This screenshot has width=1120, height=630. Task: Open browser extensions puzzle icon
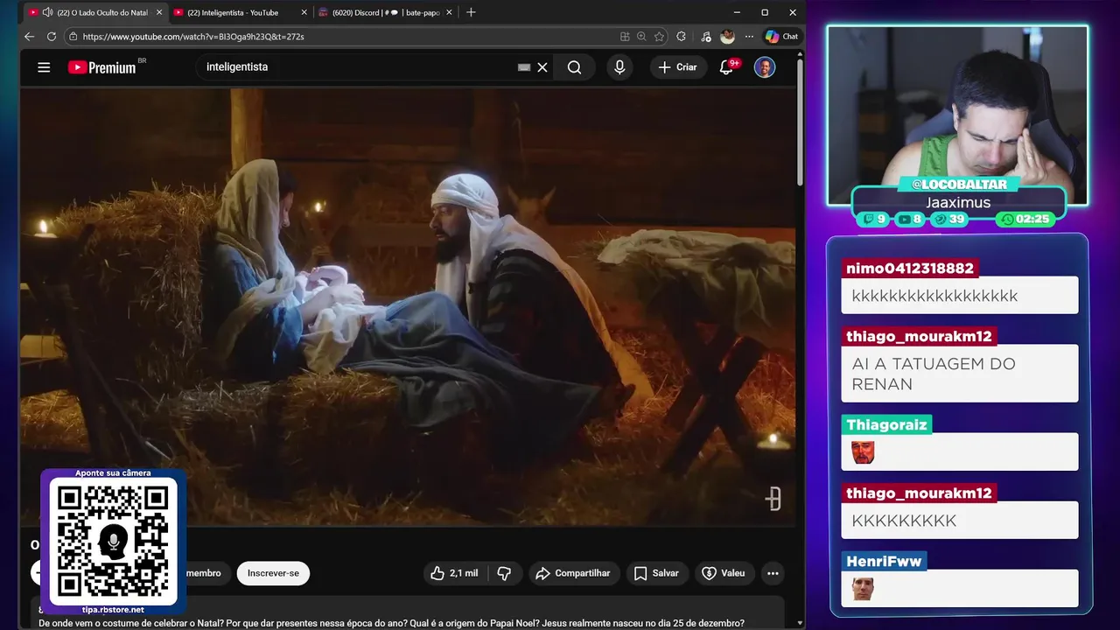tap(682, 37)
